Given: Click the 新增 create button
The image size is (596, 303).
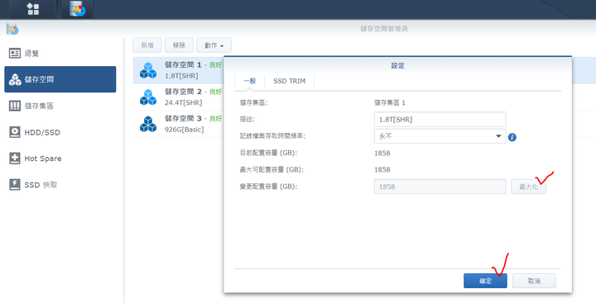Looking at the screenshot, I should (x=147, y=45).
